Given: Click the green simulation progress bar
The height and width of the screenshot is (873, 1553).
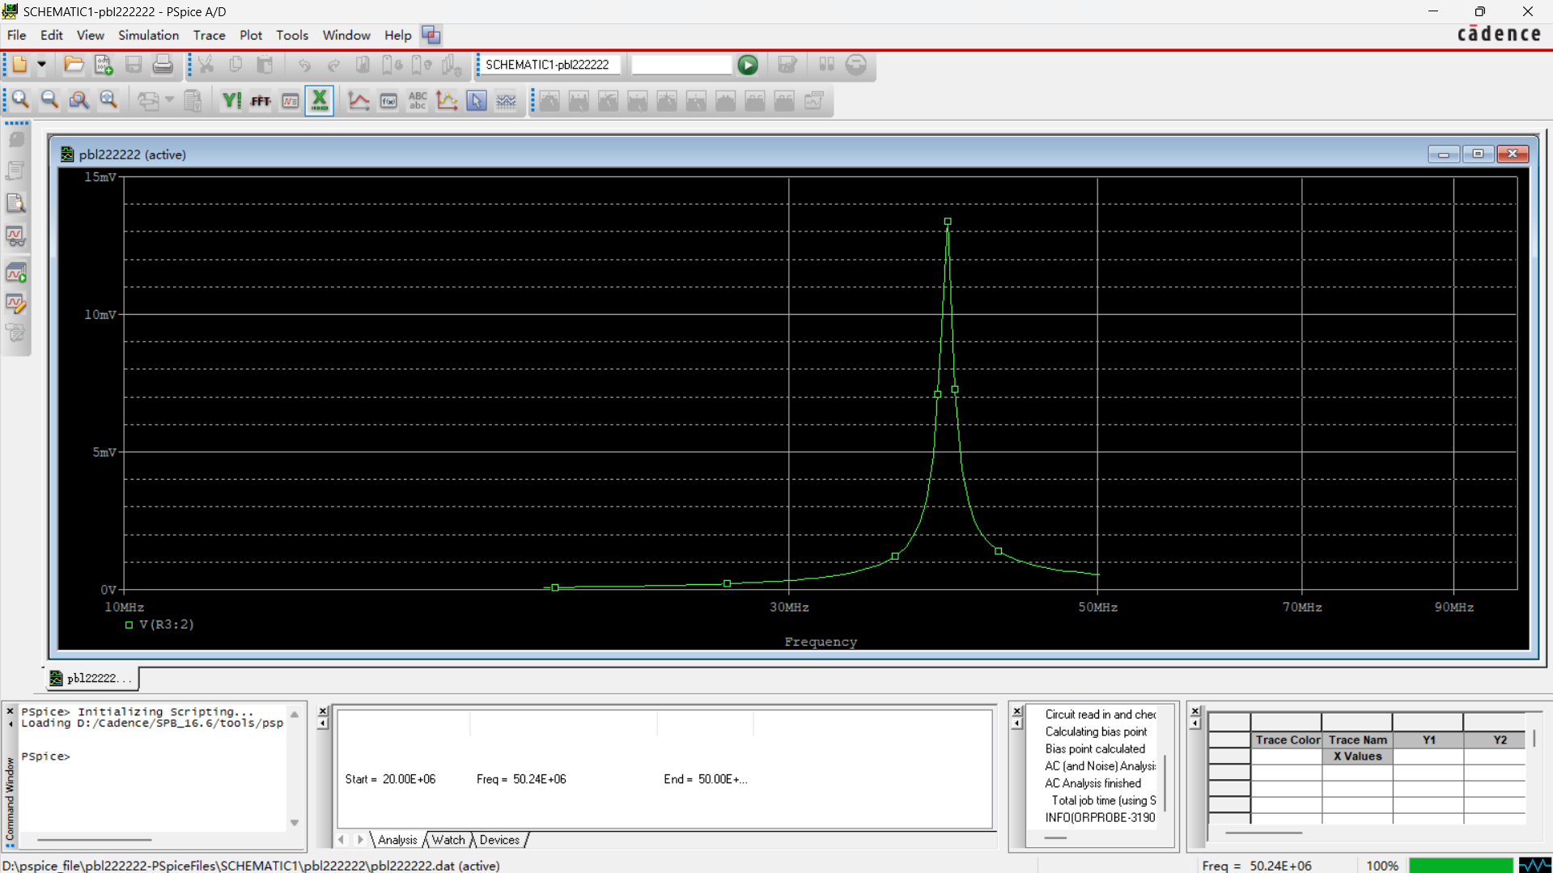Looking at the screenshot, I should [1460, 866].
